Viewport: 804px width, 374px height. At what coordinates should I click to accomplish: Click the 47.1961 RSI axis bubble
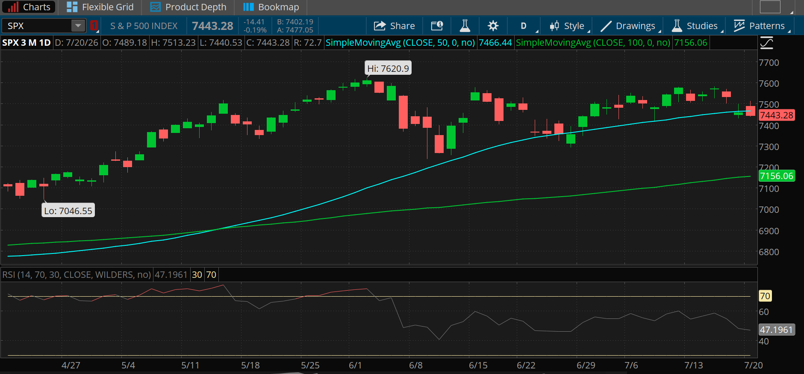(x=776, y=330)
